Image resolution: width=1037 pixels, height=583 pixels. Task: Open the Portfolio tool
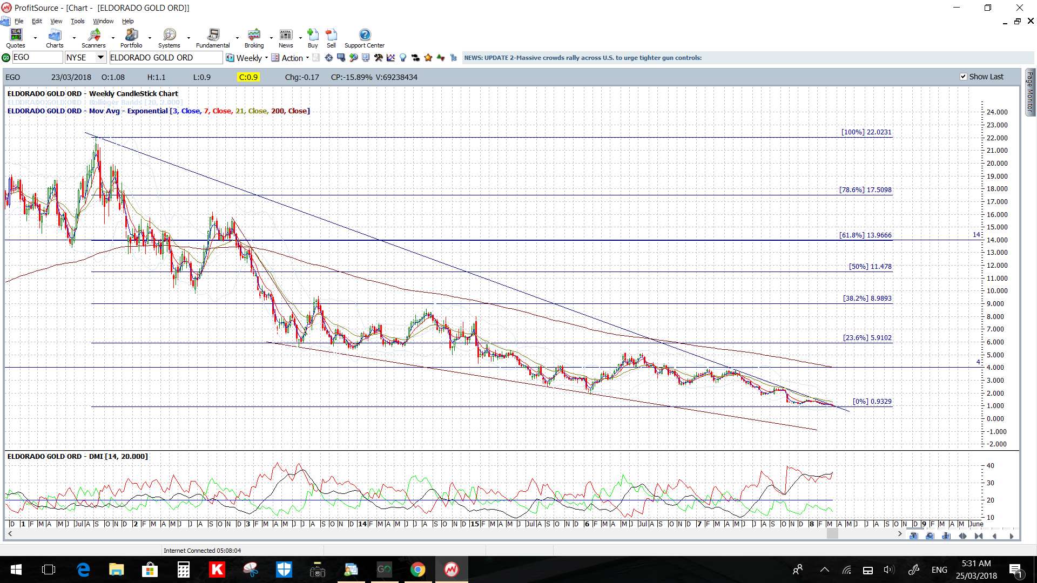pos(131,38)
